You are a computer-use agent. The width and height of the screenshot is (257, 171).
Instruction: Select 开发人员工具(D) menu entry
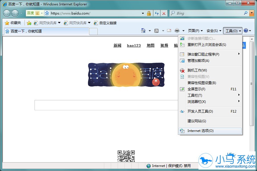pos(210,111)
